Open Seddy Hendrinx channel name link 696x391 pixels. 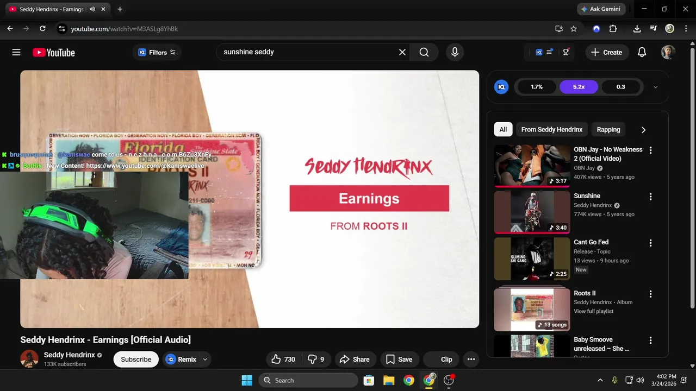pos(69,355)
